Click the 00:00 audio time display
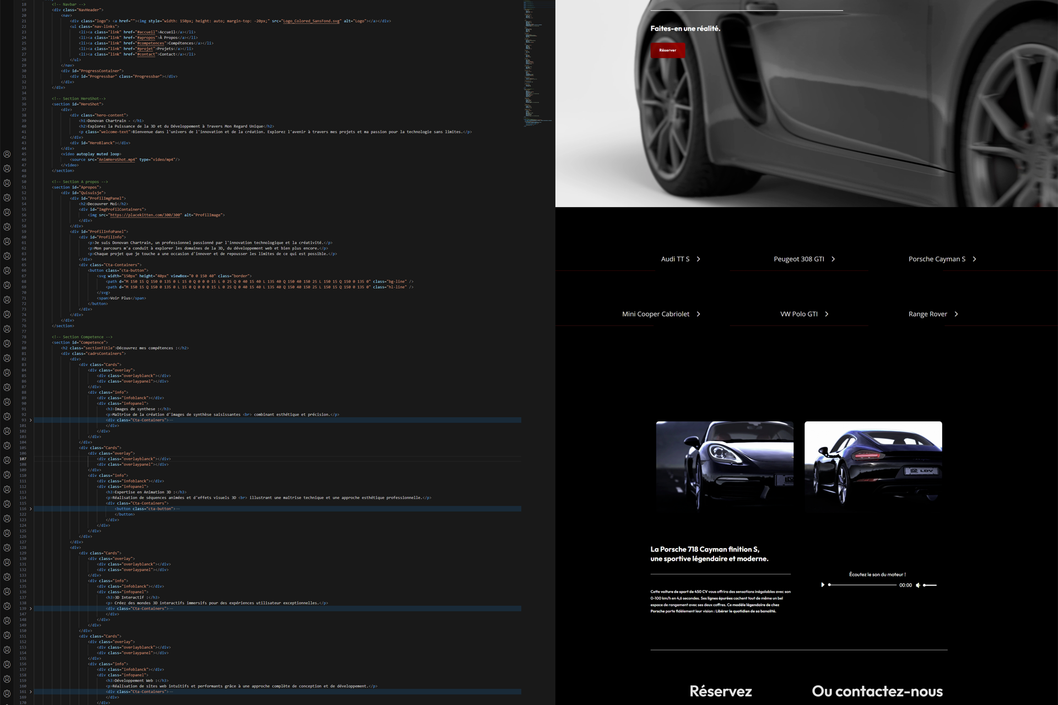 point(905,585)
